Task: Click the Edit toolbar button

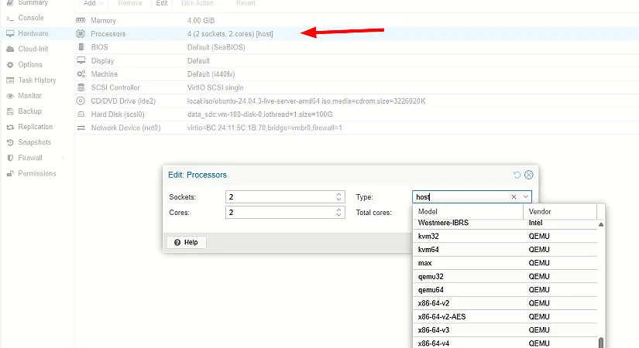Action: coord(161,4)
